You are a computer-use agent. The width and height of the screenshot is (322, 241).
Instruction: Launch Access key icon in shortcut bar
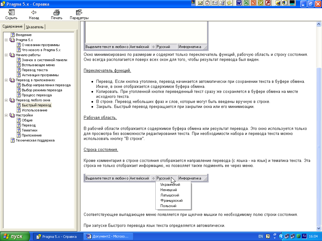[268, 3]
